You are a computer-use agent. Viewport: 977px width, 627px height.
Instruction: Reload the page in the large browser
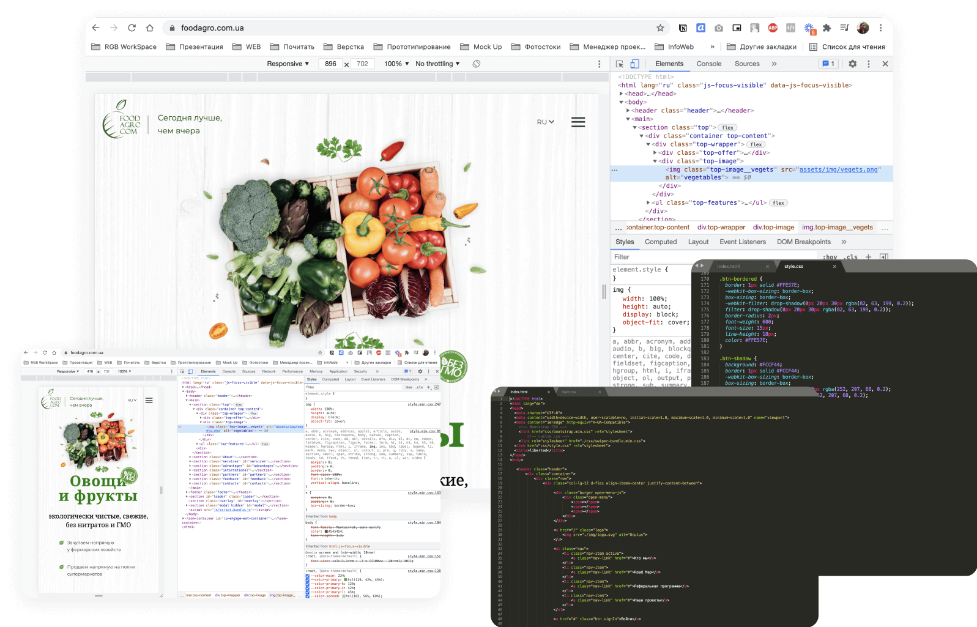pyautogui.click(x=132, y=28)
